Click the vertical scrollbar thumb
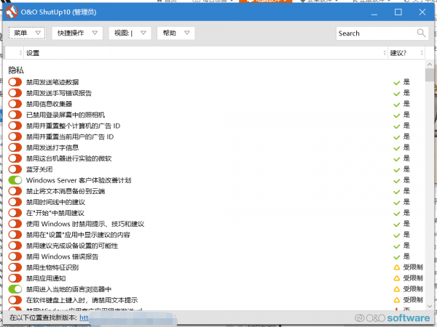The width and height of the screenshot is (437, 327). click(430, 75)
